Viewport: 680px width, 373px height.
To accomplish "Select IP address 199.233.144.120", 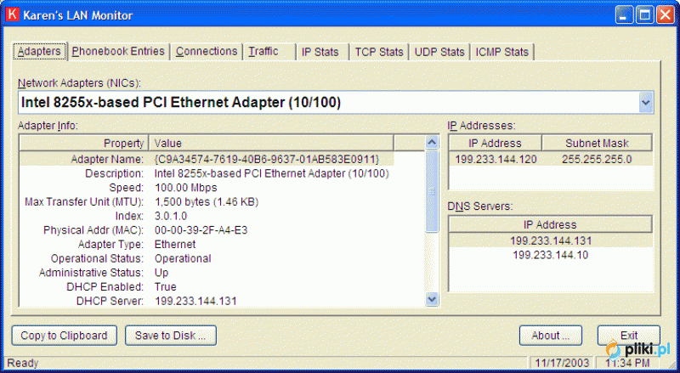I will pos(496,159).
